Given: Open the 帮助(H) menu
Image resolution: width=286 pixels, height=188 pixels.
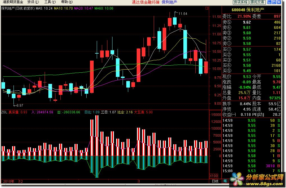Looking at the screenshot, I should click(x=67, y=2).
